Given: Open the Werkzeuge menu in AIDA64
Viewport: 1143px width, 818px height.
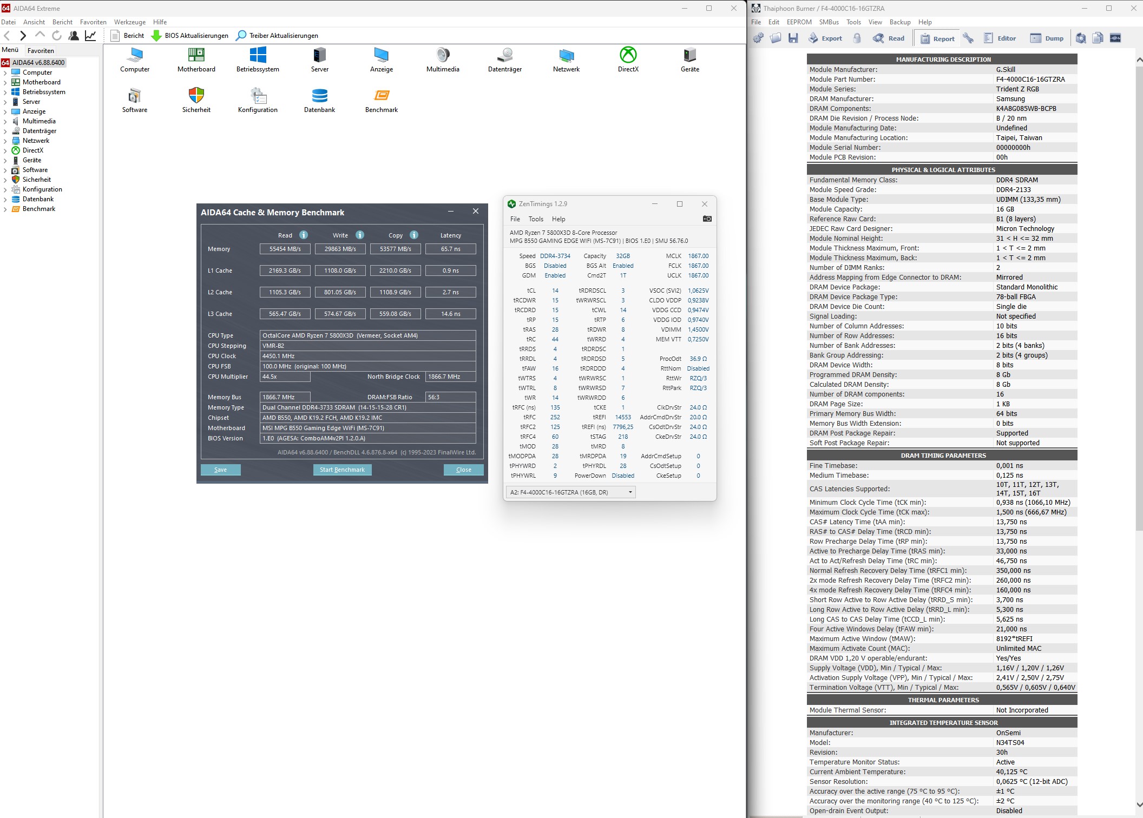Looking at the screenshot, I should click(129, 22).
